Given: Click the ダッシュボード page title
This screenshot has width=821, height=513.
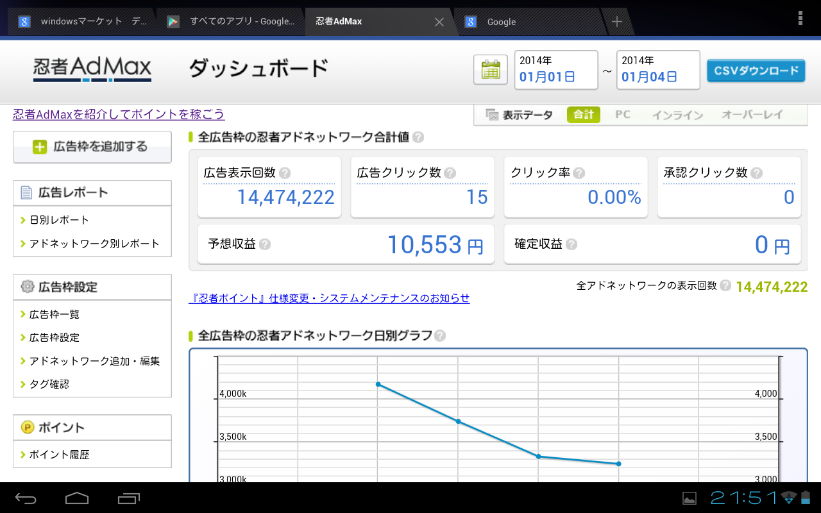Looking at the screenshot, I should click(x=258, y=69).
